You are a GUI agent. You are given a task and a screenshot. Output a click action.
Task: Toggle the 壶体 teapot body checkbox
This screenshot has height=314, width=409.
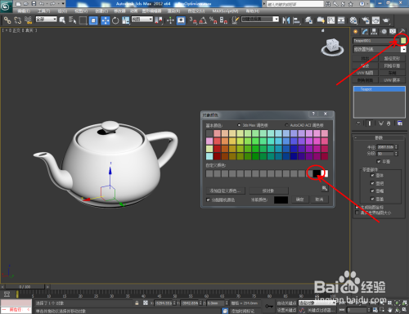point(372,175)
